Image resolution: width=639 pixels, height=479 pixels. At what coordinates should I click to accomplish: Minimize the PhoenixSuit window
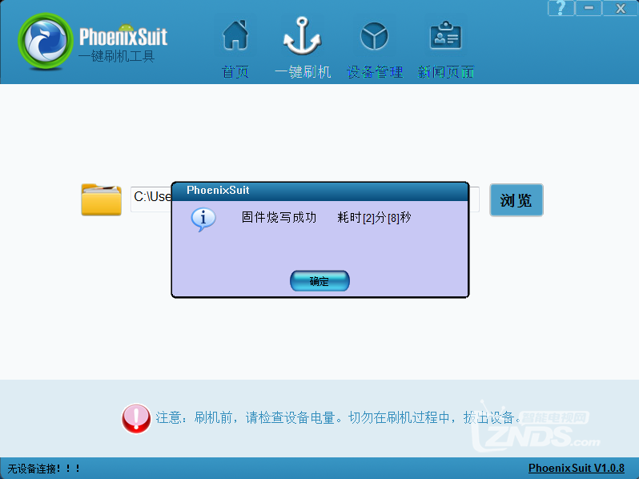[589, 8]
